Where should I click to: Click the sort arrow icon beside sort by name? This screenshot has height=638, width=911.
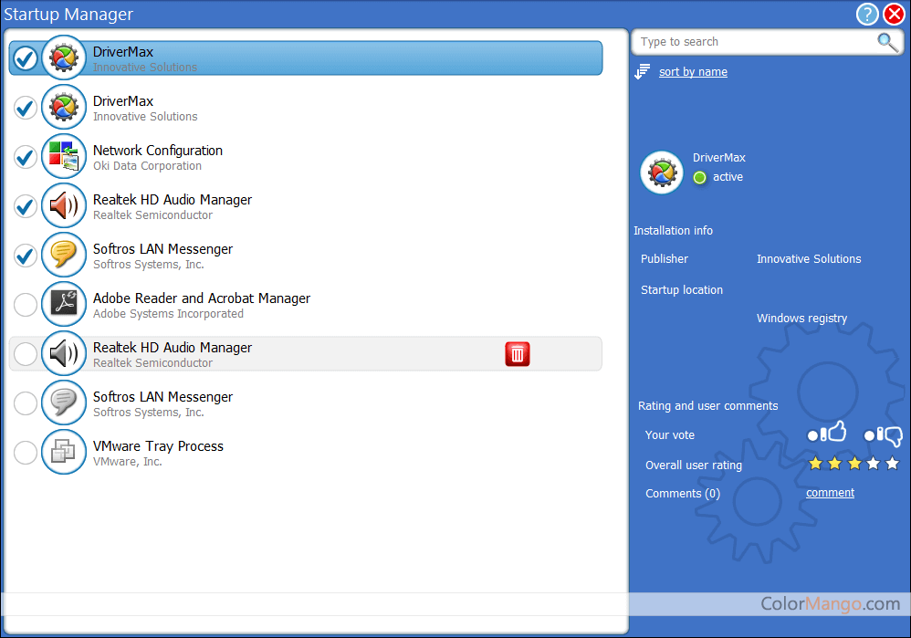coord(643,71)
